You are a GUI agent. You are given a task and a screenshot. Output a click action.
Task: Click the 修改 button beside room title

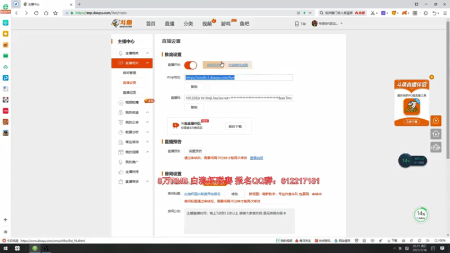tap(235, 194)
